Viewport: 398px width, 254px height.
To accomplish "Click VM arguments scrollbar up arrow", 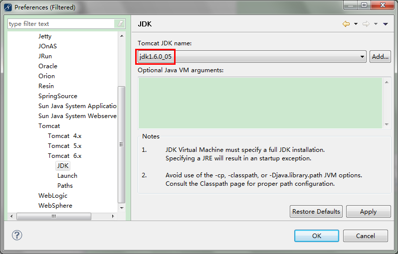I will [x=387, y=82].
